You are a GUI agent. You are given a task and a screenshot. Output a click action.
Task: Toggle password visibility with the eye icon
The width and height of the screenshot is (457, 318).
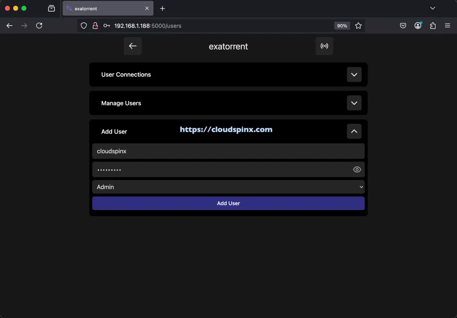click(x=357, y=169)
